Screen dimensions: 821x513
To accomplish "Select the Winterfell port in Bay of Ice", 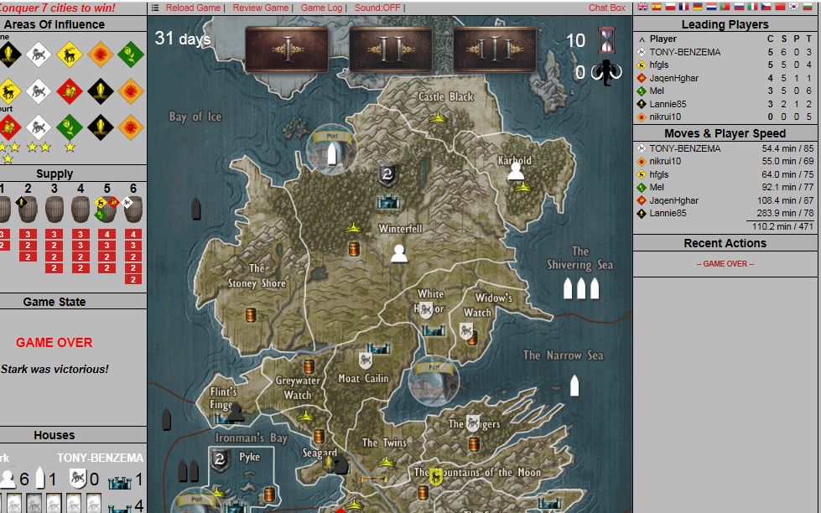I will [331, 149].
